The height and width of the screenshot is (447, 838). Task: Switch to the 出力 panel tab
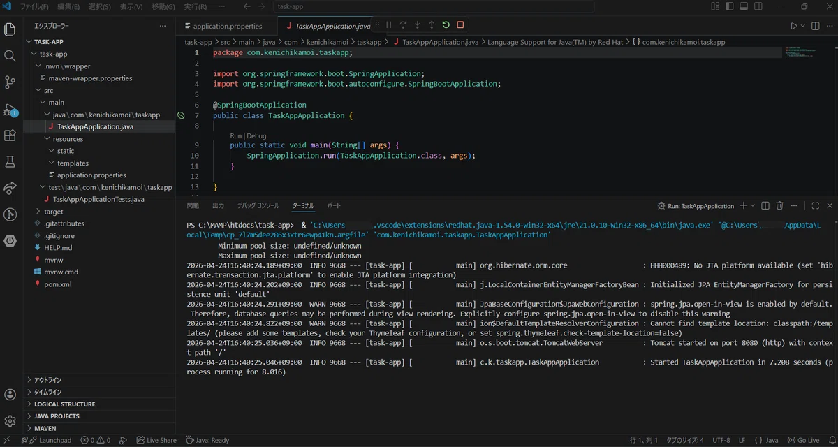218,205
